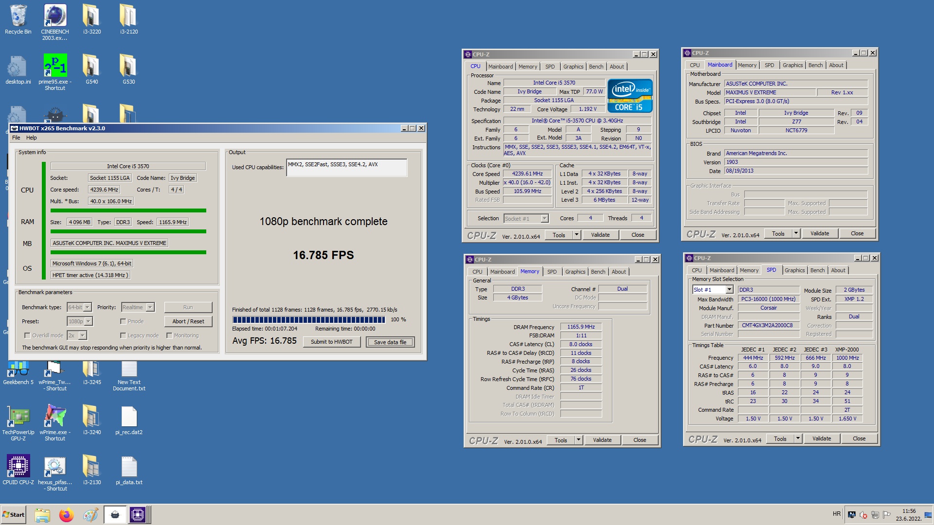Open the i3-3220 folder
This screenshot has width=934, height=525.
click(92, 19)
